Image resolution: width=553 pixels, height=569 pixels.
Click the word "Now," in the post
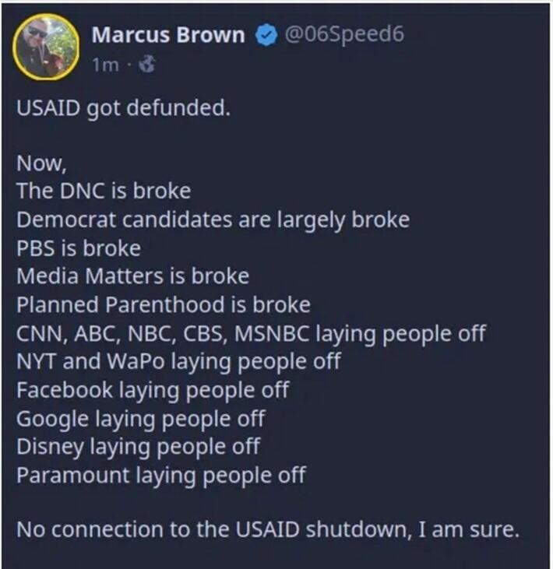click(x=37, y=163)
